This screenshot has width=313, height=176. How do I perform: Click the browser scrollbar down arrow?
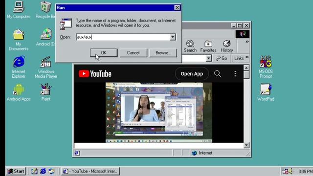[246, 145]
